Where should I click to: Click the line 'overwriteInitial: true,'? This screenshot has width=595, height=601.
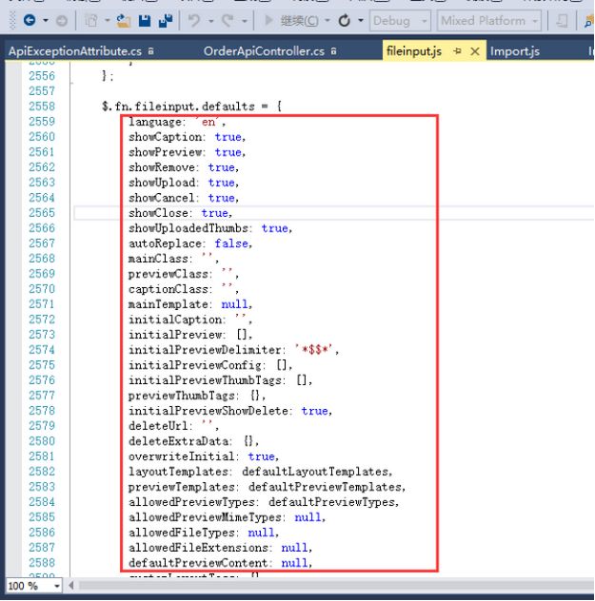pos(204,456)
